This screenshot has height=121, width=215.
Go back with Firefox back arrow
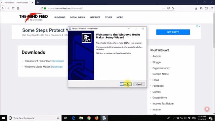coord(3,8)
